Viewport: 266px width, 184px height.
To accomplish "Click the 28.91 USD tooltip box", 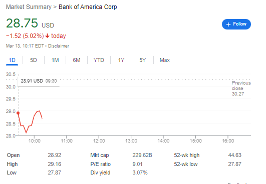I will click(39, 81).
